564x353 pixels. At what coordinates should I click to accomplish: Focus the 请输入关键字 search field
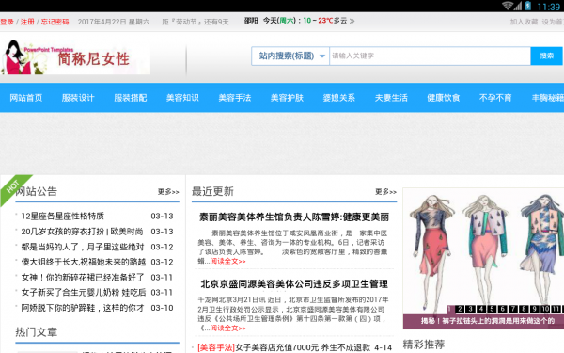point(430,56)
